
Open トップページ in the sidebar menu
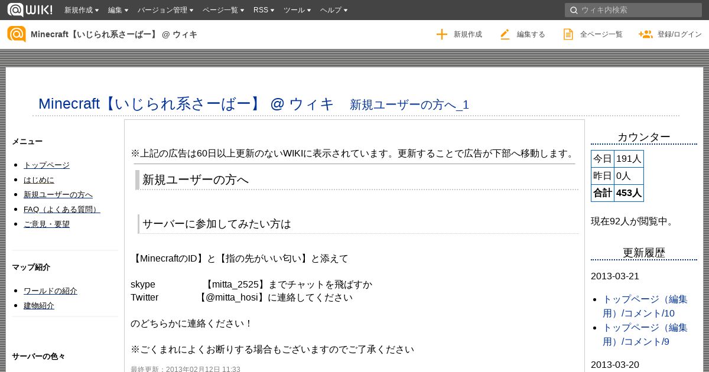pyautogui.click(x=47, y=165)
